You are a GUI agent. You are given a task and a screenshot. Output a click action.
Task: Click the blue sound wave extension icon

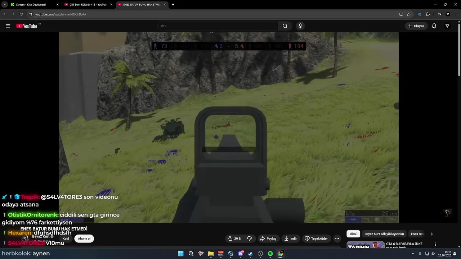tap(420, 14)
